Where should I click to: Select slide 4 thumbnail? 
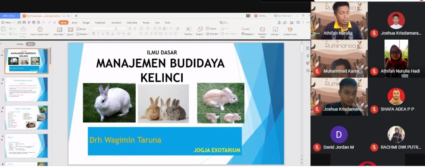(26, 146)
